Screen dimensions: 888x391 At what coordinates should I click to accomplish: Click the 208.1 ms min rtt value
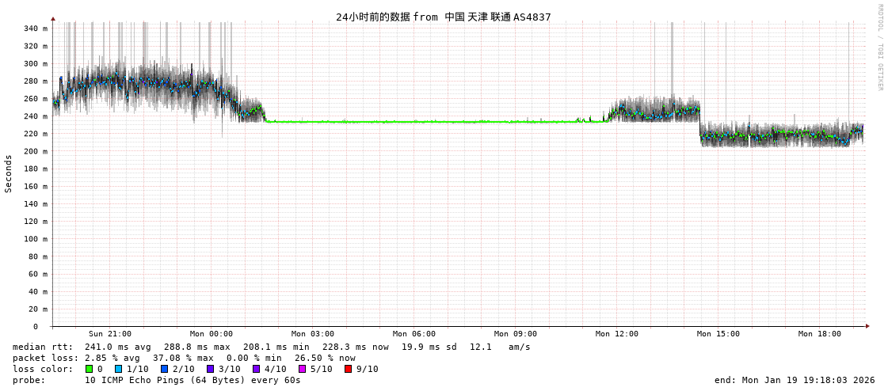click(276, 347)
